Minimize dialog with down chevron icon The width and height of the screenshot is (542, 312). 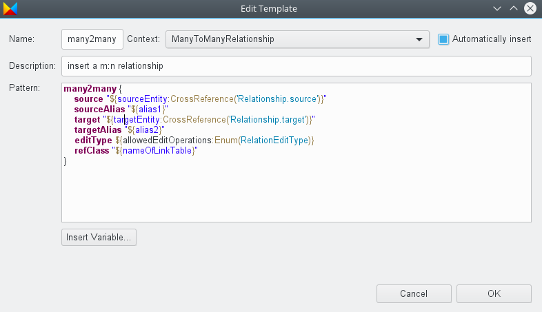click(497, 9)
